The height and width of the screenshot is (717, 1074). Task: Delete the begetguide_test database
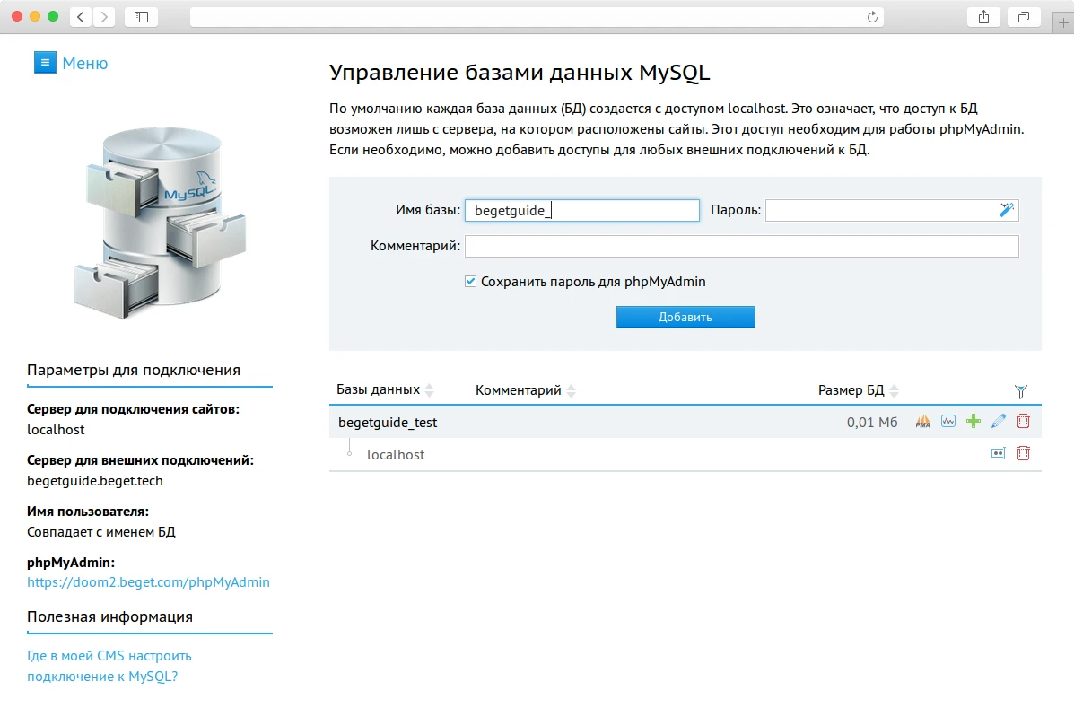(1023, 420)
